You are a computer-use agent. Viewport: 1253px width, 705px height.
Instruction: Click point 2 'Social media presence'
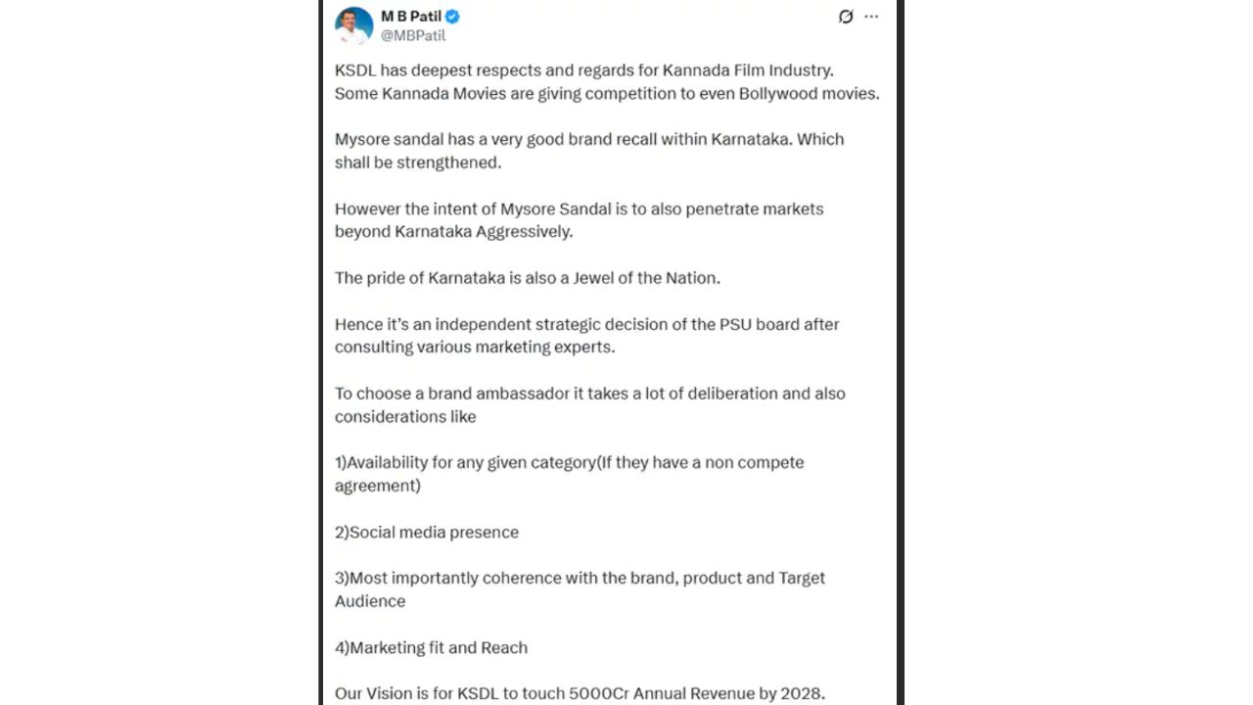pos(427,533)
